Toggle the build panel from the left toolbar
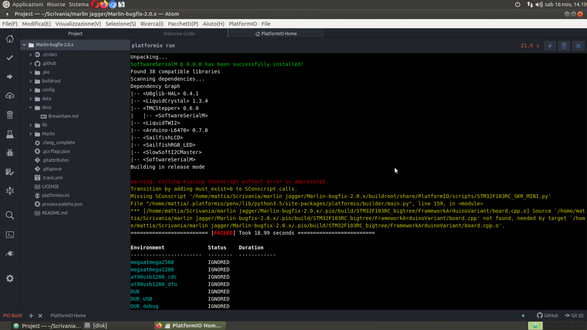 click(x=10, y=191)
